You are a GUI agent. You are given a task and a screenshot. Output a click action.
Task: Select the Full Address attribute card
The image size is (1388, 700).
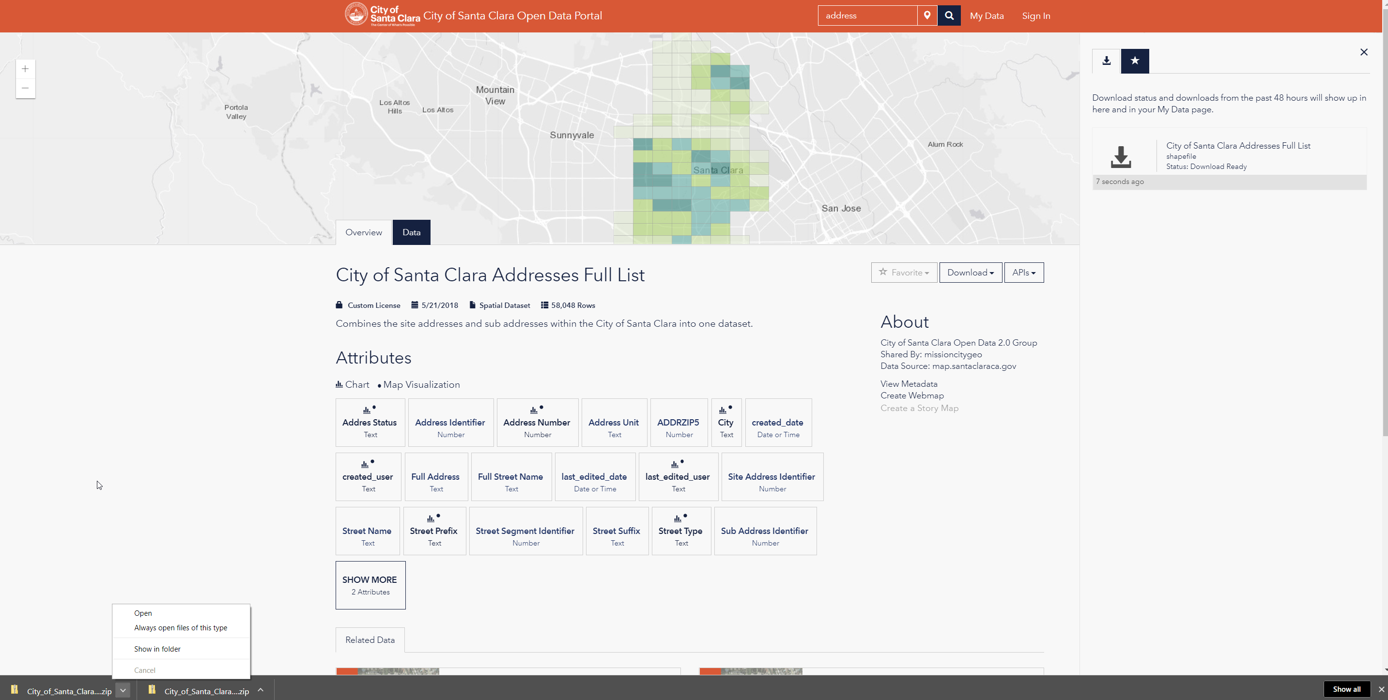click(436, 477)
